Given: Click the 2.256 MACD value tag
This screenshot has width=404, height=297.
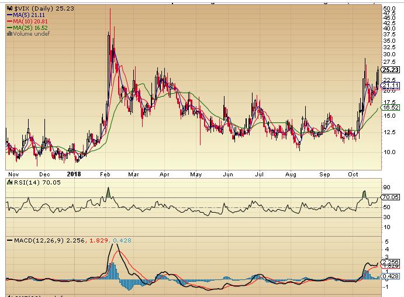Looking at the screenshot, I should (x=390, y=262).
